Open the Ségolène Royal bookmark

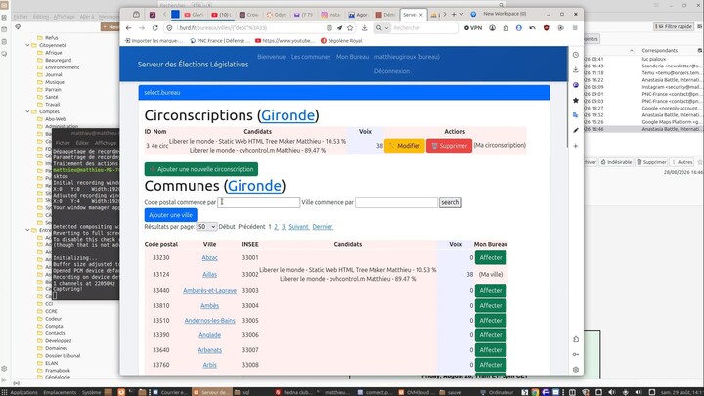(341, 40)
